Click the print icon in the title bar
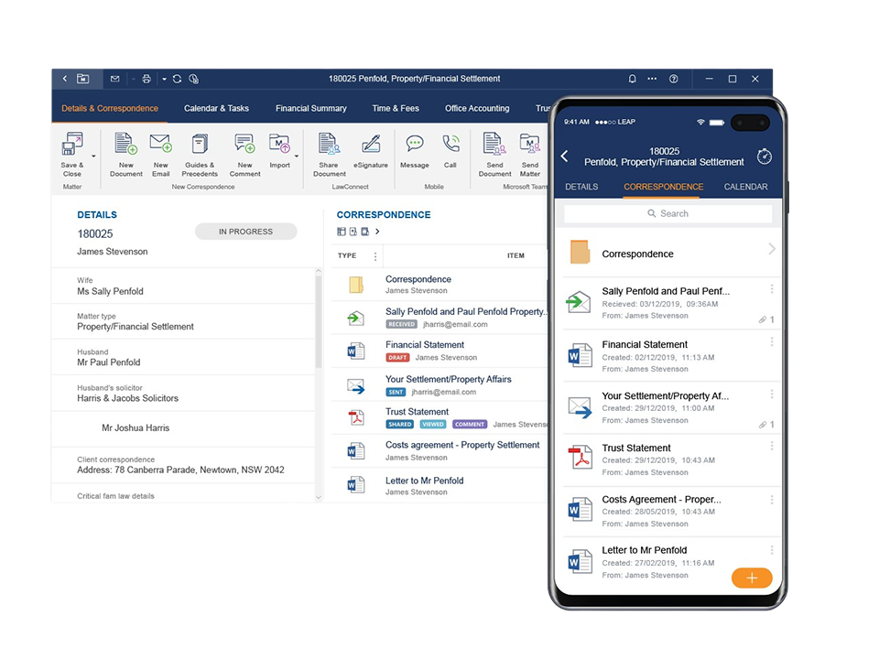The width and height of the screenshot is (879, 659). [x=146, y=80]
